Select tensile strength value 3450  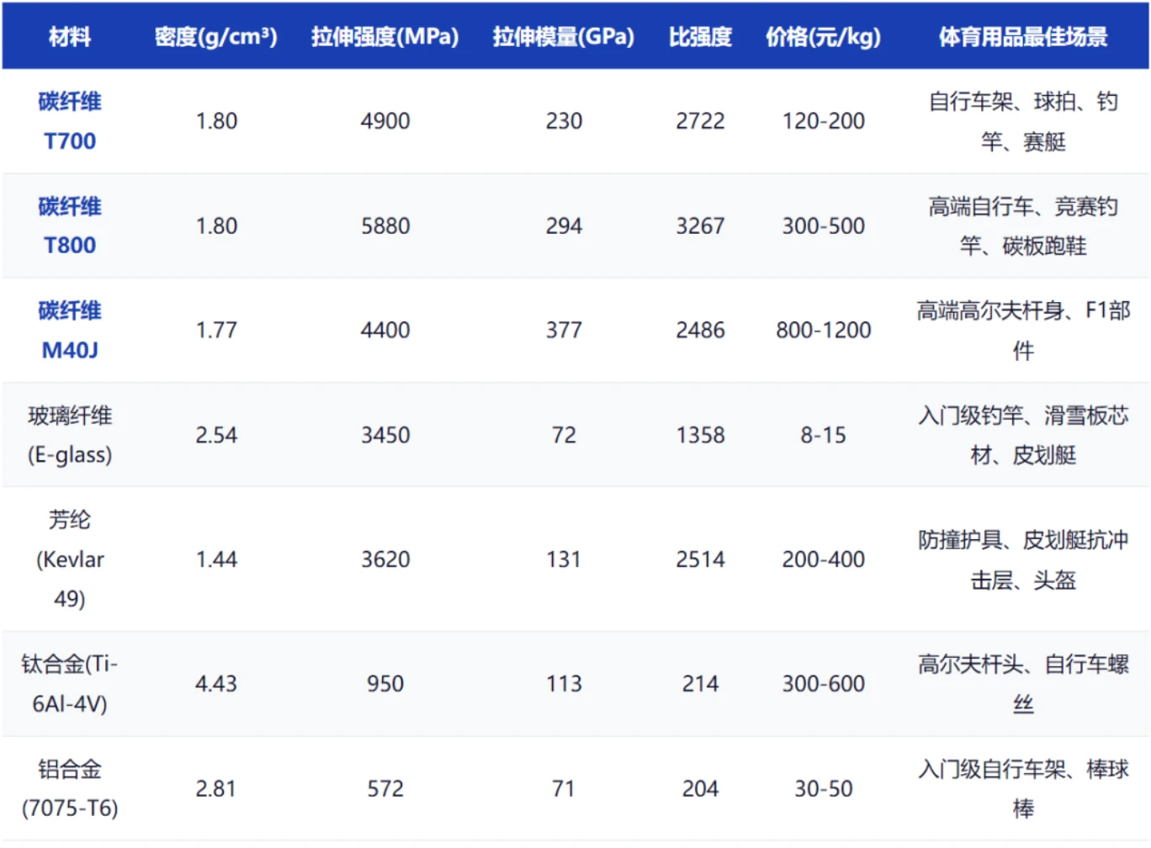pos(385,435)
